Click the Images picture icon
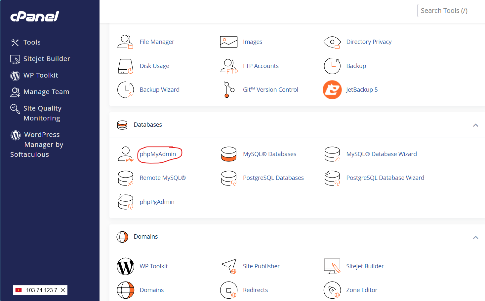The image size is (485, 301). [x=229, y=42]
